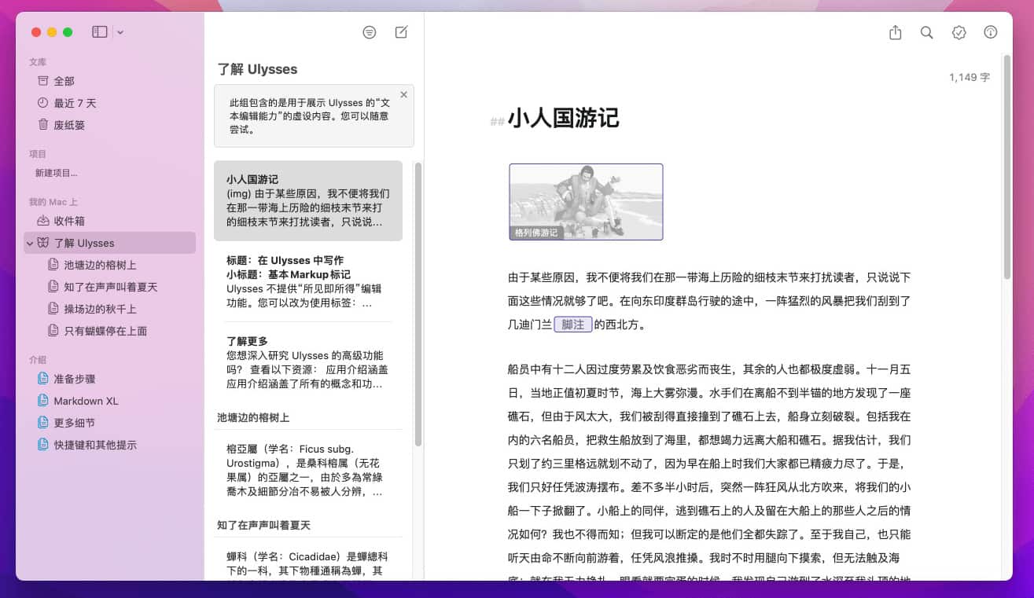
Task: Open search in the editor toolbar
Action: coord(927,32)
